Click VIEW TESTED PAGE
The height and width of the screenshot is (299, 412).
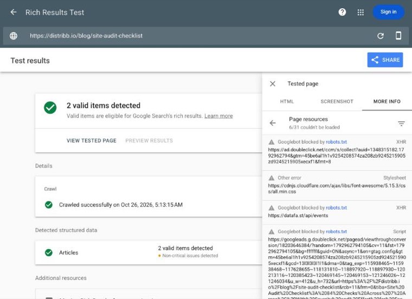92,141
